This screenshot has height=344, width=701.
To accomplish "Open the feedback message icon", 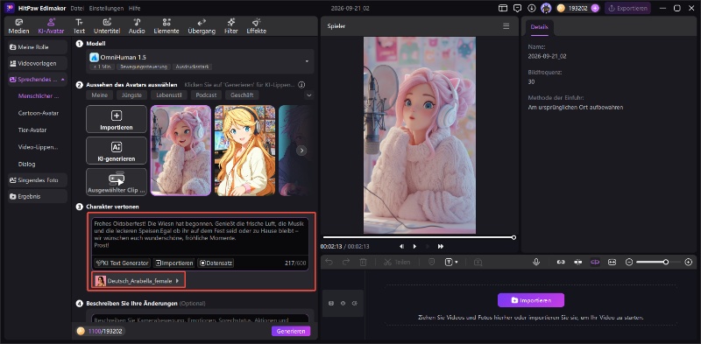I will [517, 8].
